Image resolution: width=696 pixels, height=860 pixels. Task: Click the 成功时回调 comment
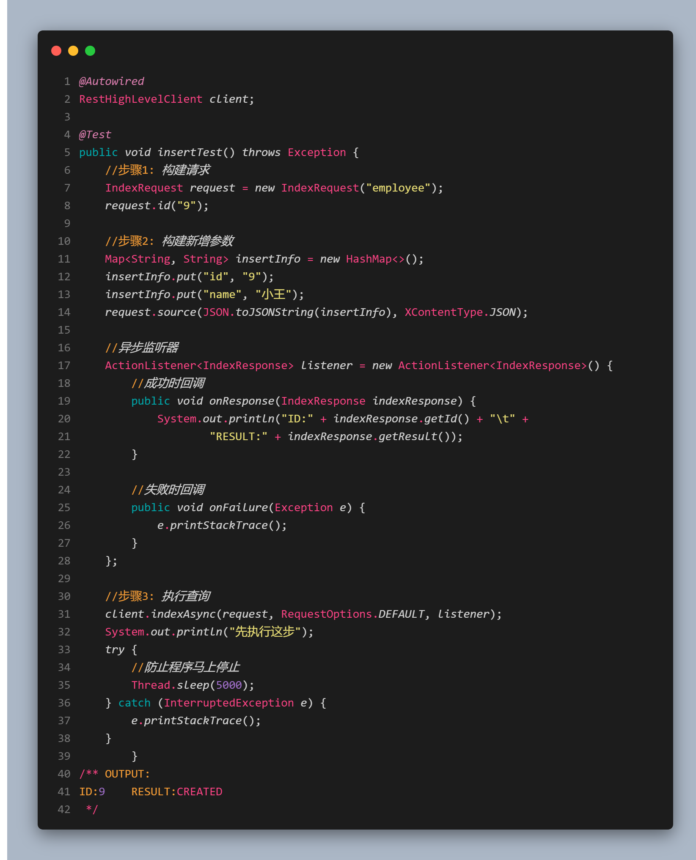(x=168, y=383)
